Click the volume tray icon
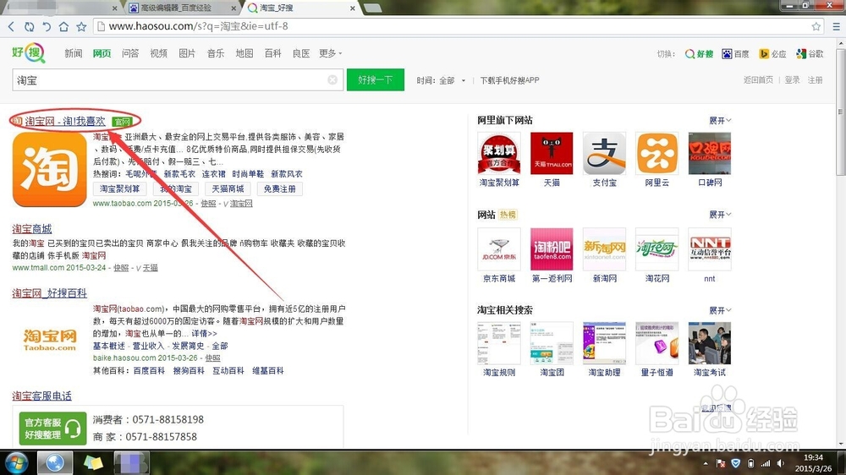 (780, 463)
